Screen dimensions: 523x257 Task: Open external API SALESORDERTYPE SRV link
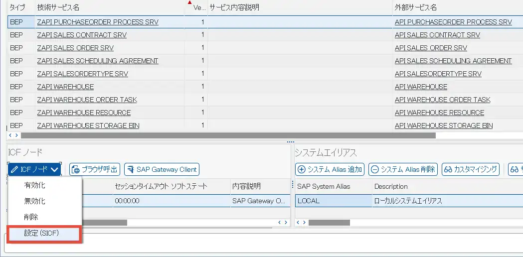click(x=438, y=74)
